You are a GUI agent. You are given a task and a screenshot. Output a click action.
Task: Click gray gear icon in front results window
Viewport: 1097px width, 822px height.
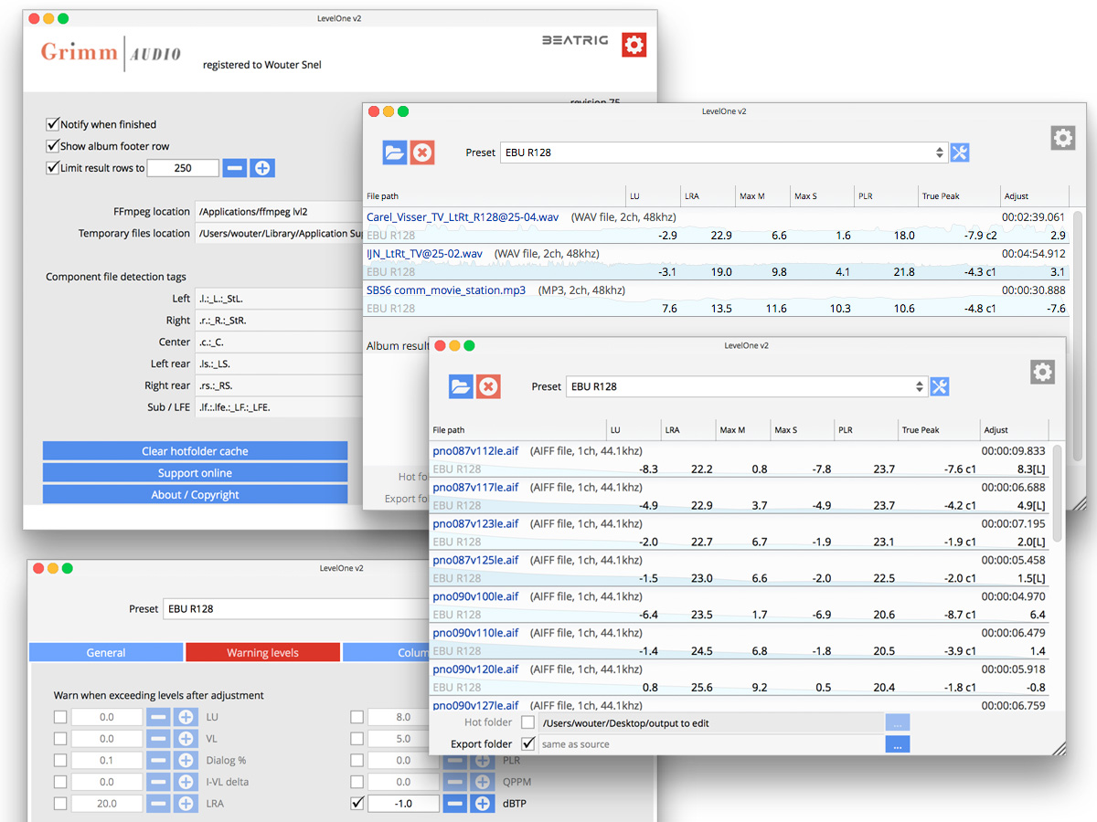(1042, 372)
